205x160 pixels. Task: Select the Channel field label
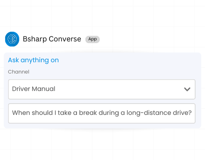coord(19,72)
